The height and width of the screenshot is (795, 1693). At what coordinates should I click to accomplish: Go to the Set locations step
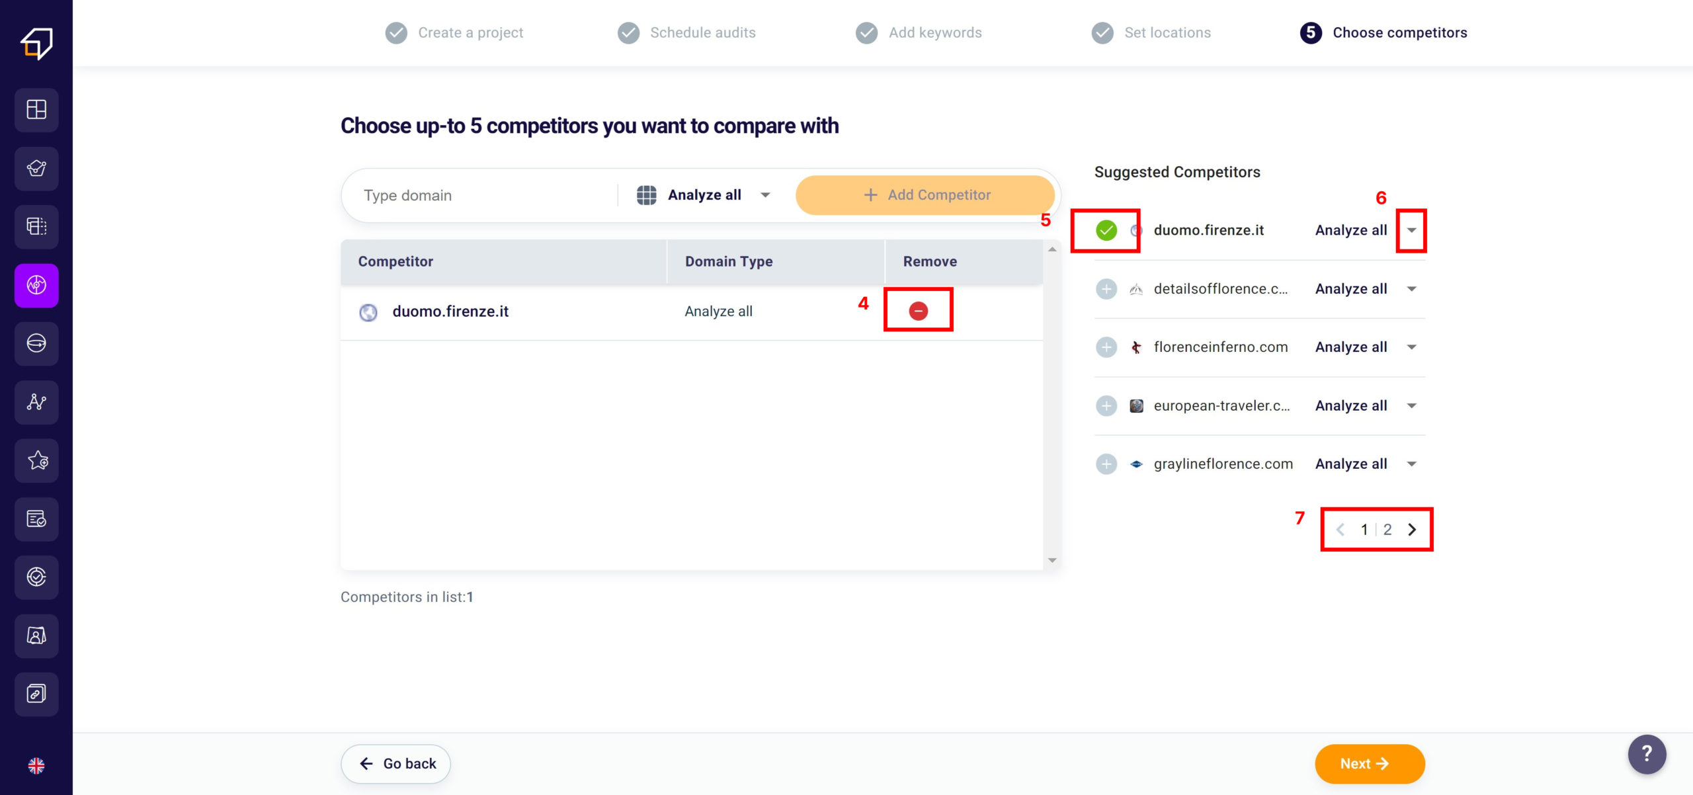pos(1167,32)
